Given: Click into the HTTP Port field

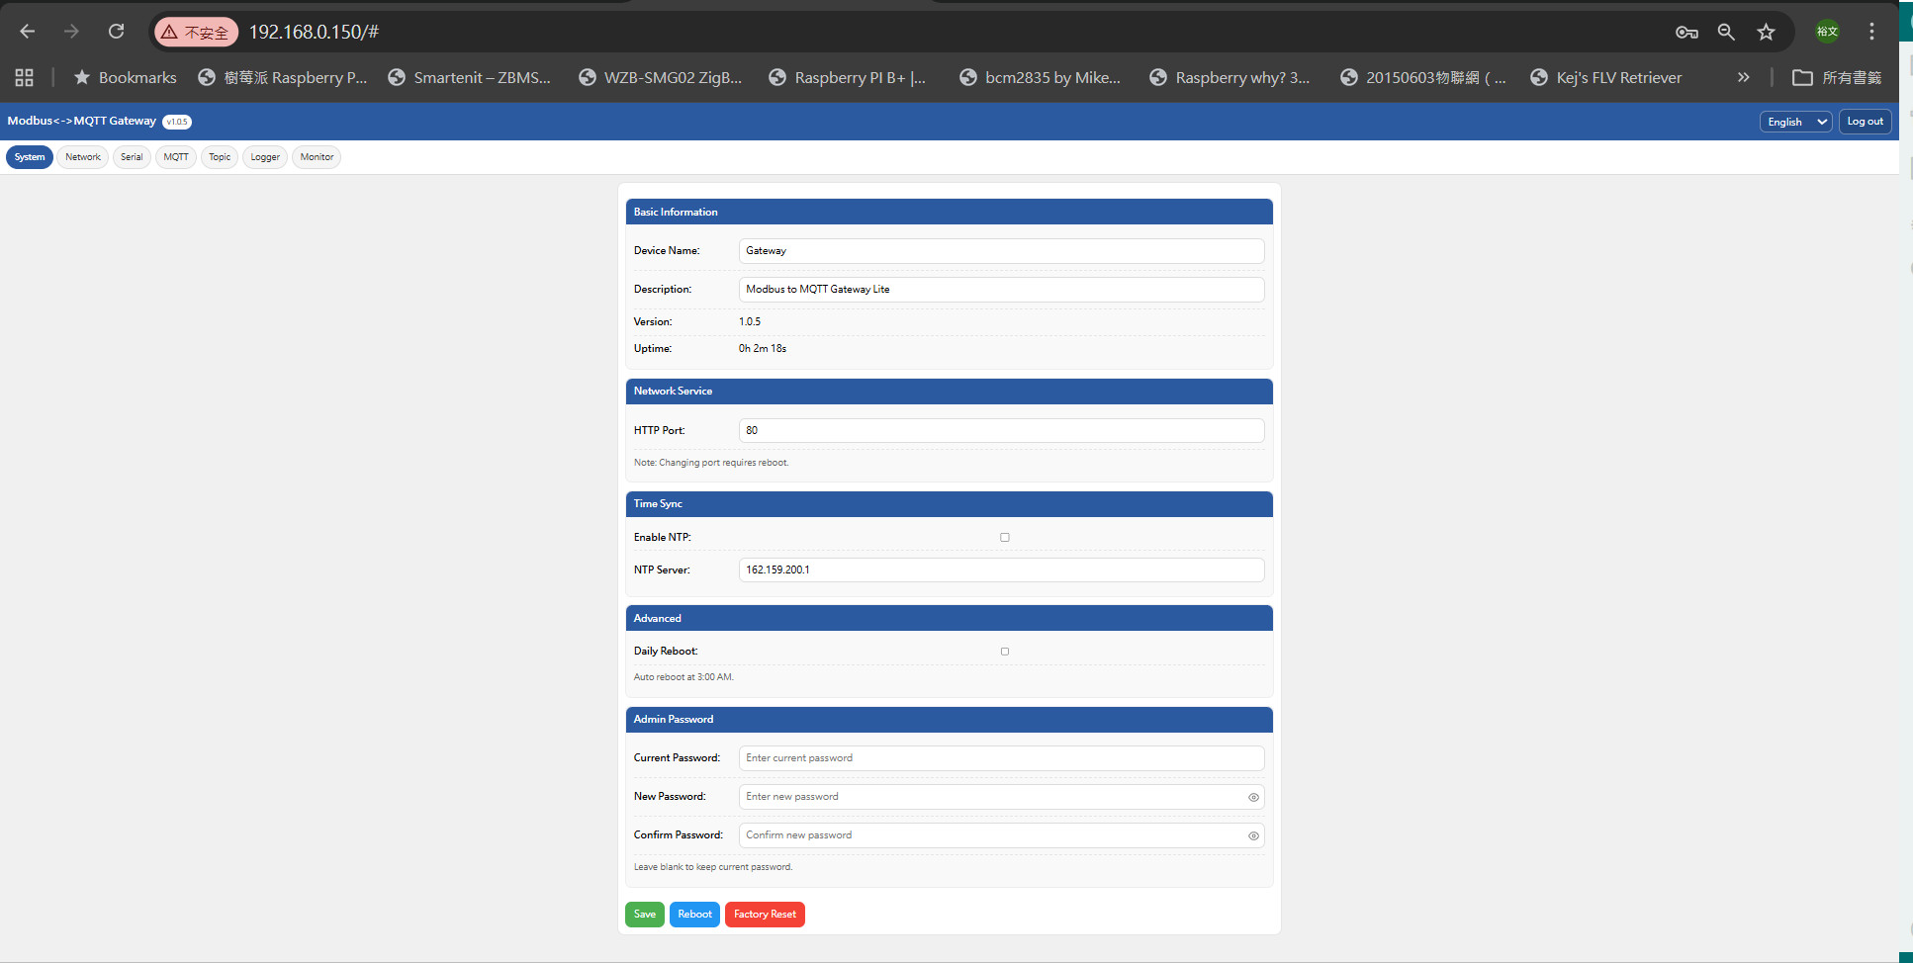Looking at the screenshot, I should pos(1000,430).
